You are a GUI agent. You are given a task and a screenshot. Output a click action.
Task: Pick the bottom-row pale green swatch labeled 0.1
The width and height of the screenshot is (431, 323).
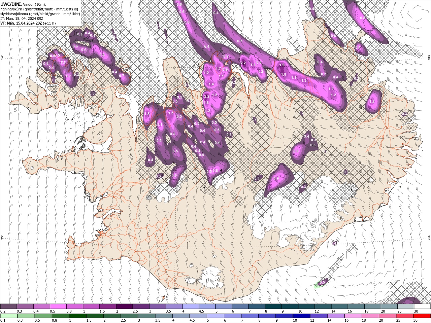(8, 316)
